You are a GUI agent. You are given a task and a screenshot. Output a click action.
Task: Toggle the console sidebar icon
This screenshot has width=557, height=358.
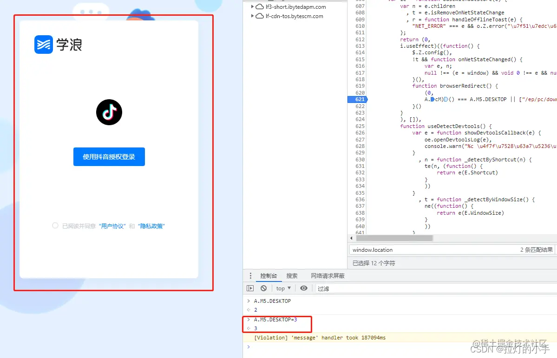click(x=250, y=288)
